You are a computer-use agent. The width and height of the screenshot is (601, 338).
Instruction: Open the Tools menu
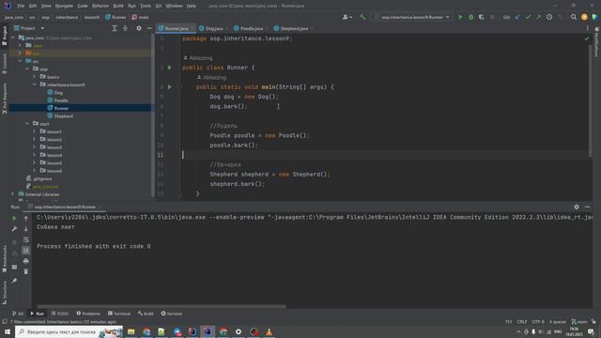pyautogui.click(x=146, y=6)
